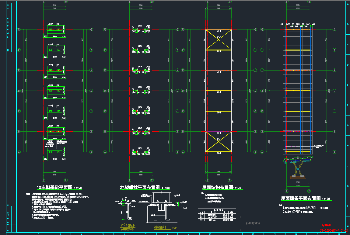
Task: Select the bottom yellow X-bracing in roof plan
Action: [218, 141]
